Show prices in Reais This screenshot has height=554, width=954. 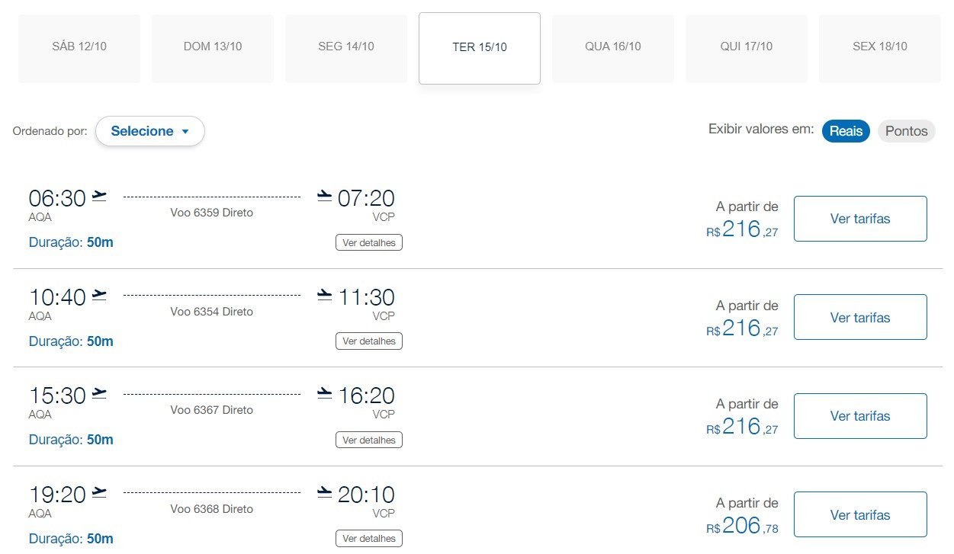coord(846,131)
